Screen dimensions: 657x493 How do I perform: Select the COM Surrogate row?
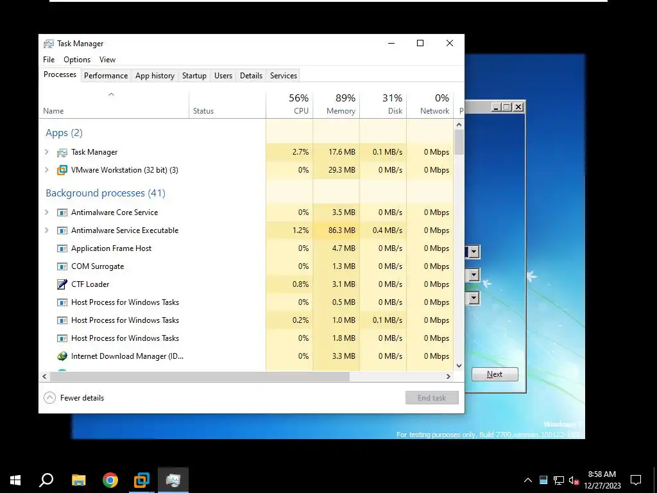pyautogui.click(x=247, y=266)
